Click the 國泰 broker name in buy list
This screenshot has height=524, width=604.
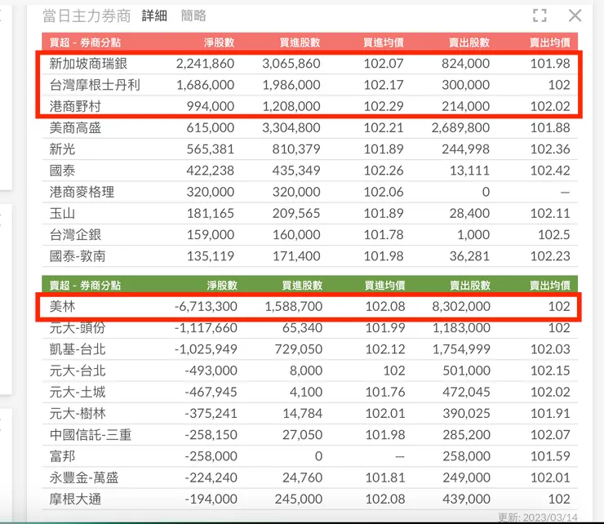(x=62, y=171)
